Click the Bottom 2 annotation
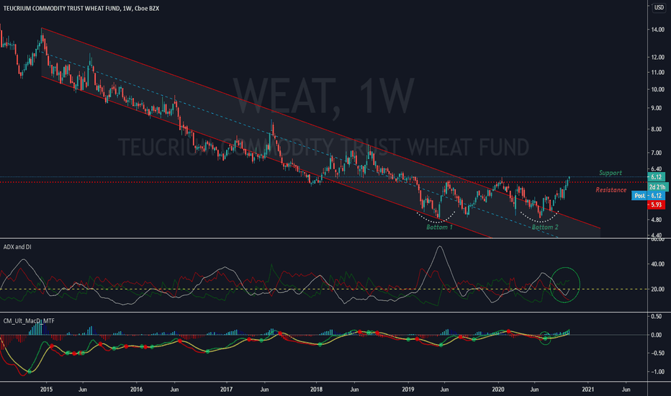The width and height of the screenshot is (671, 396). pos(545,227)
